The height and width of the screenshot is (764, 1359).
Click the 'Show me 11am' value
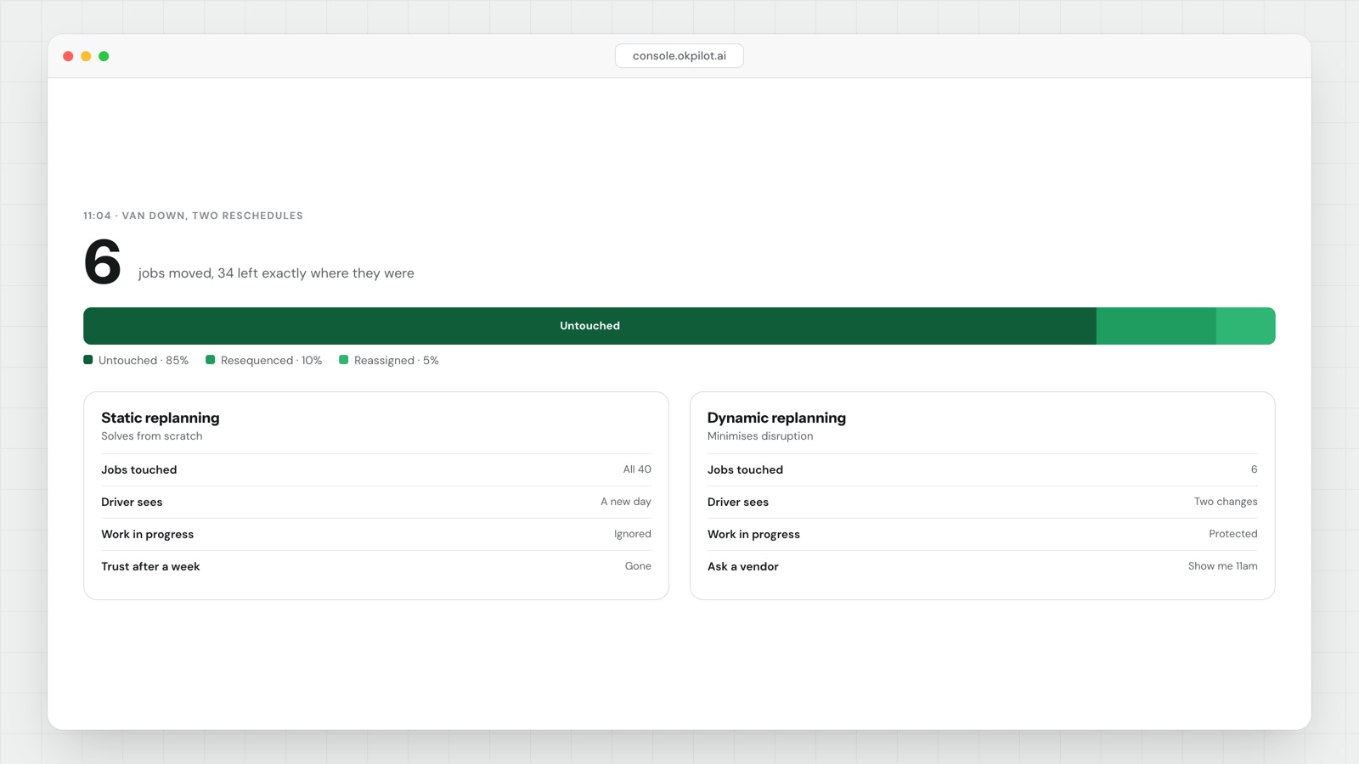point(1223,566)
